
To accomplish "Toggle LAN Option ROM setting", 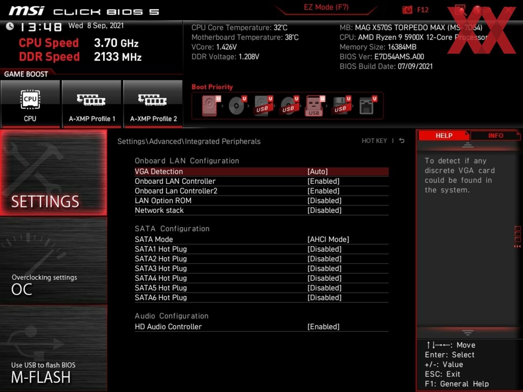I will (x=261, y=201).
